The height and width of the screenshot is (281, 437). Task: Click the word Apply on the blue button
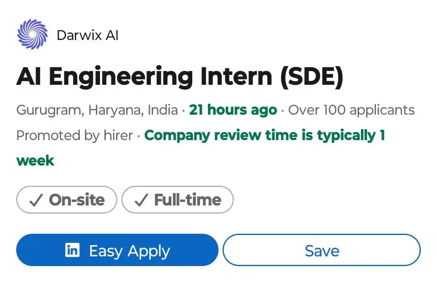pos(149,251)
